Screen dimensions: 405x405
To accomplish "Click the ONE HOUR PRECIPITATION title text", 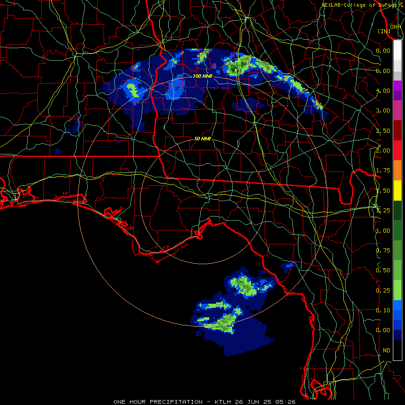I will [158, 402].
